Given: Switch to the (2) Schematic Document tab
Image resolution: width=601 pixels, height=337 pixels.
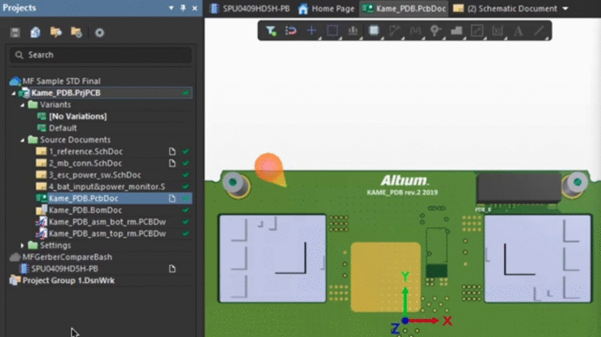Looking at the screenshot, I should point(506,9).
